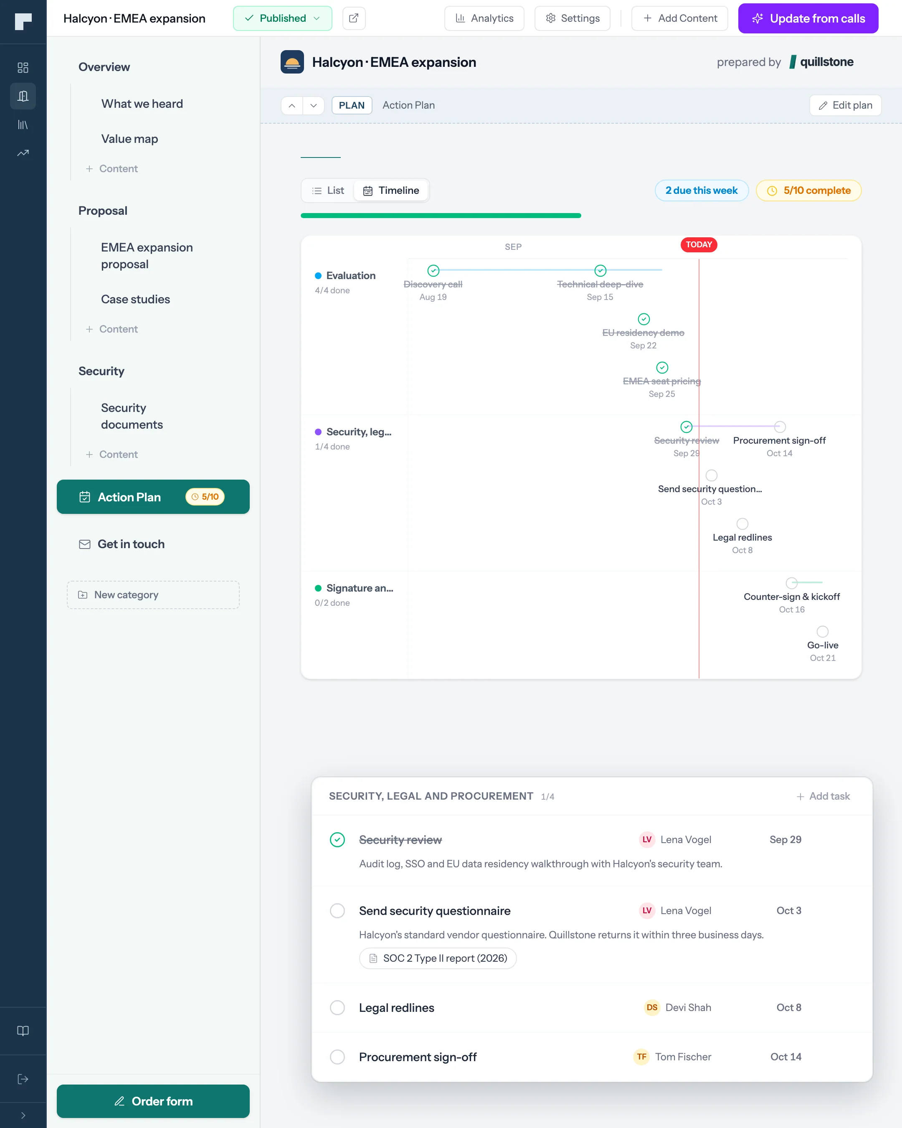Open external link icon beside Published

pyautogui.click(x=354, y=18)
